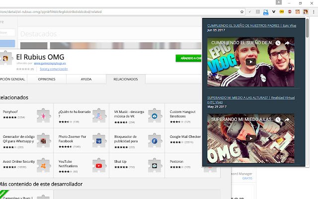This screenshot has width=318, height=199.
Task: Open the black V extension icon
Action: [x=274, y=12]
